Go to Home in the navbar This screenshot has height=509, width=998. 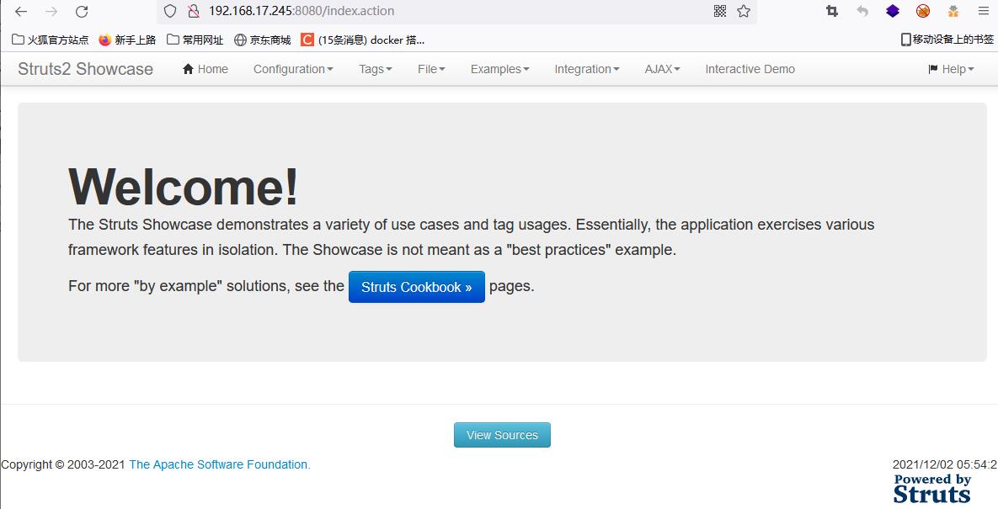(205, 69)
